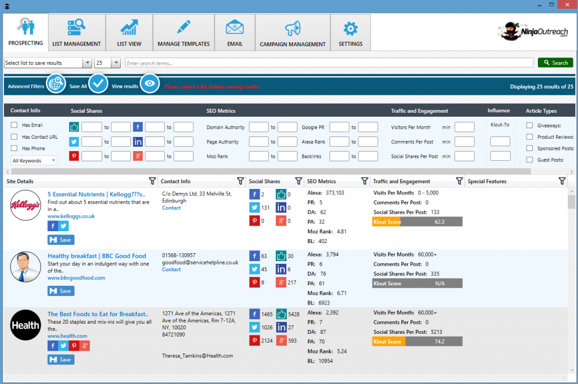The height and width of the screenshot is (384, 578).
Task: Click the Kellogg's logo thumbnail
Action: (x=25, y=205)
